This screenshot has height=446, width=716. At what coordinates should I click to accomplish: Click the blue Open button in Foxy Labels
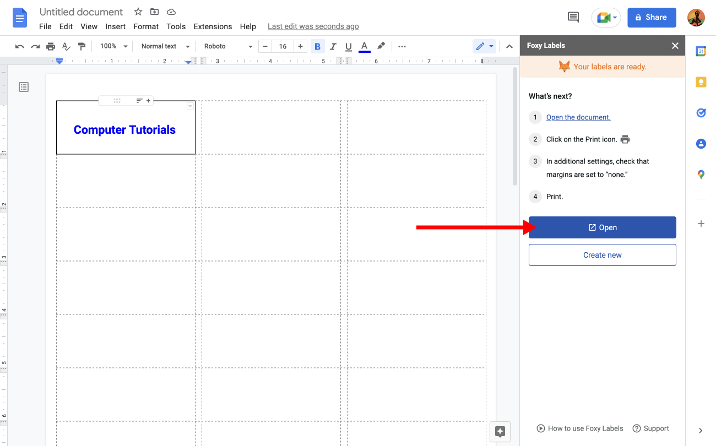tap(602, 227)
